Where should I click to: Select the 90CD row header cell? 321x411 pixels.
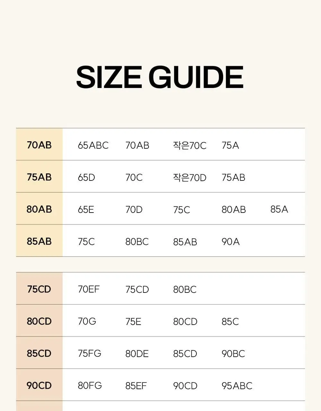tap(39, 385)
